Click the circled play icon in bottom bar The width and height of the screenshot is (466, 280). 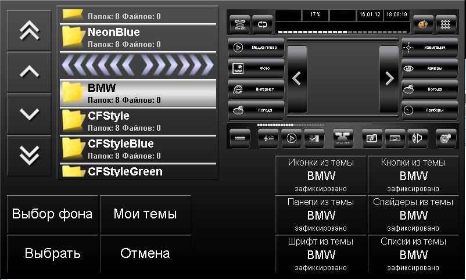pos(291,138)
